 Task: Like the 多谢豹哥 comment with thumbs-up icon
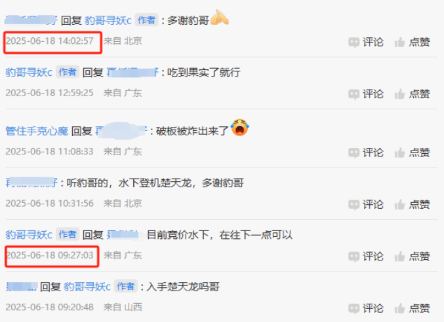399,43
